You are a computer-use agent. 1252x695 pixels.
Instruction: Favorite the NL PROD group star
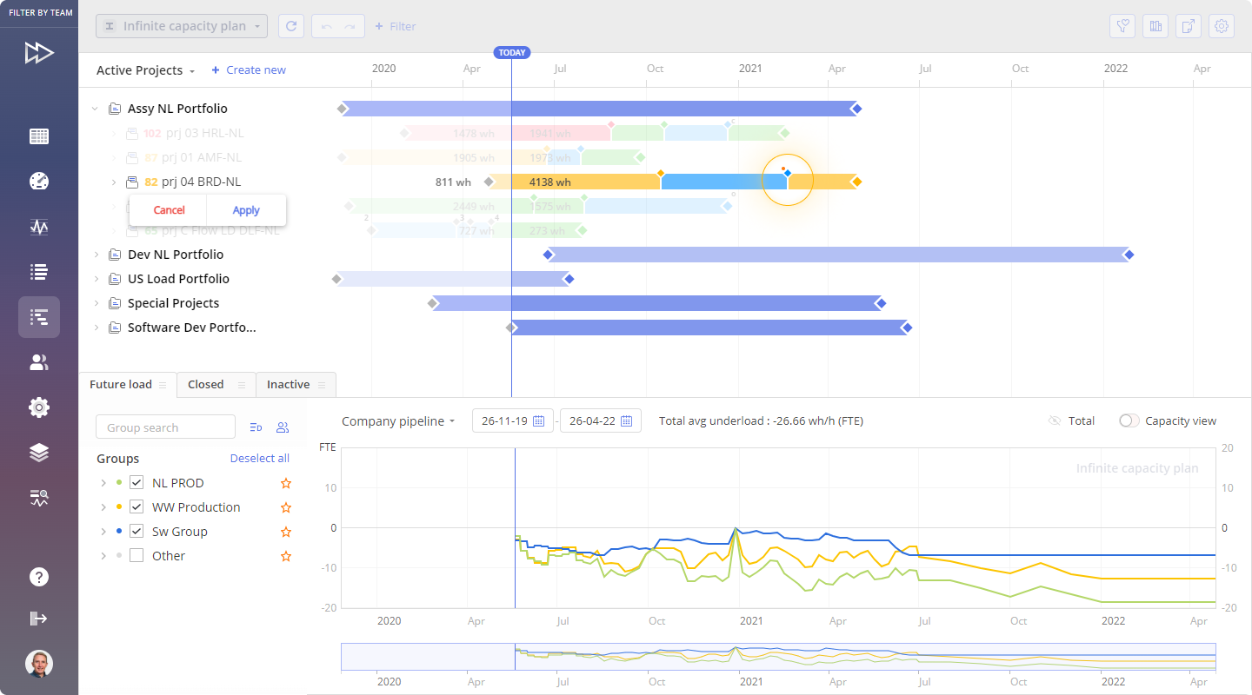[x=285, y=483]
